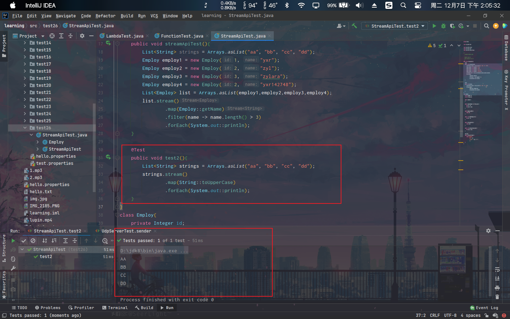Toggle Show Passed tests checkmark button
This screenshot has height=319, width=510.
click(x=24, y=241)
